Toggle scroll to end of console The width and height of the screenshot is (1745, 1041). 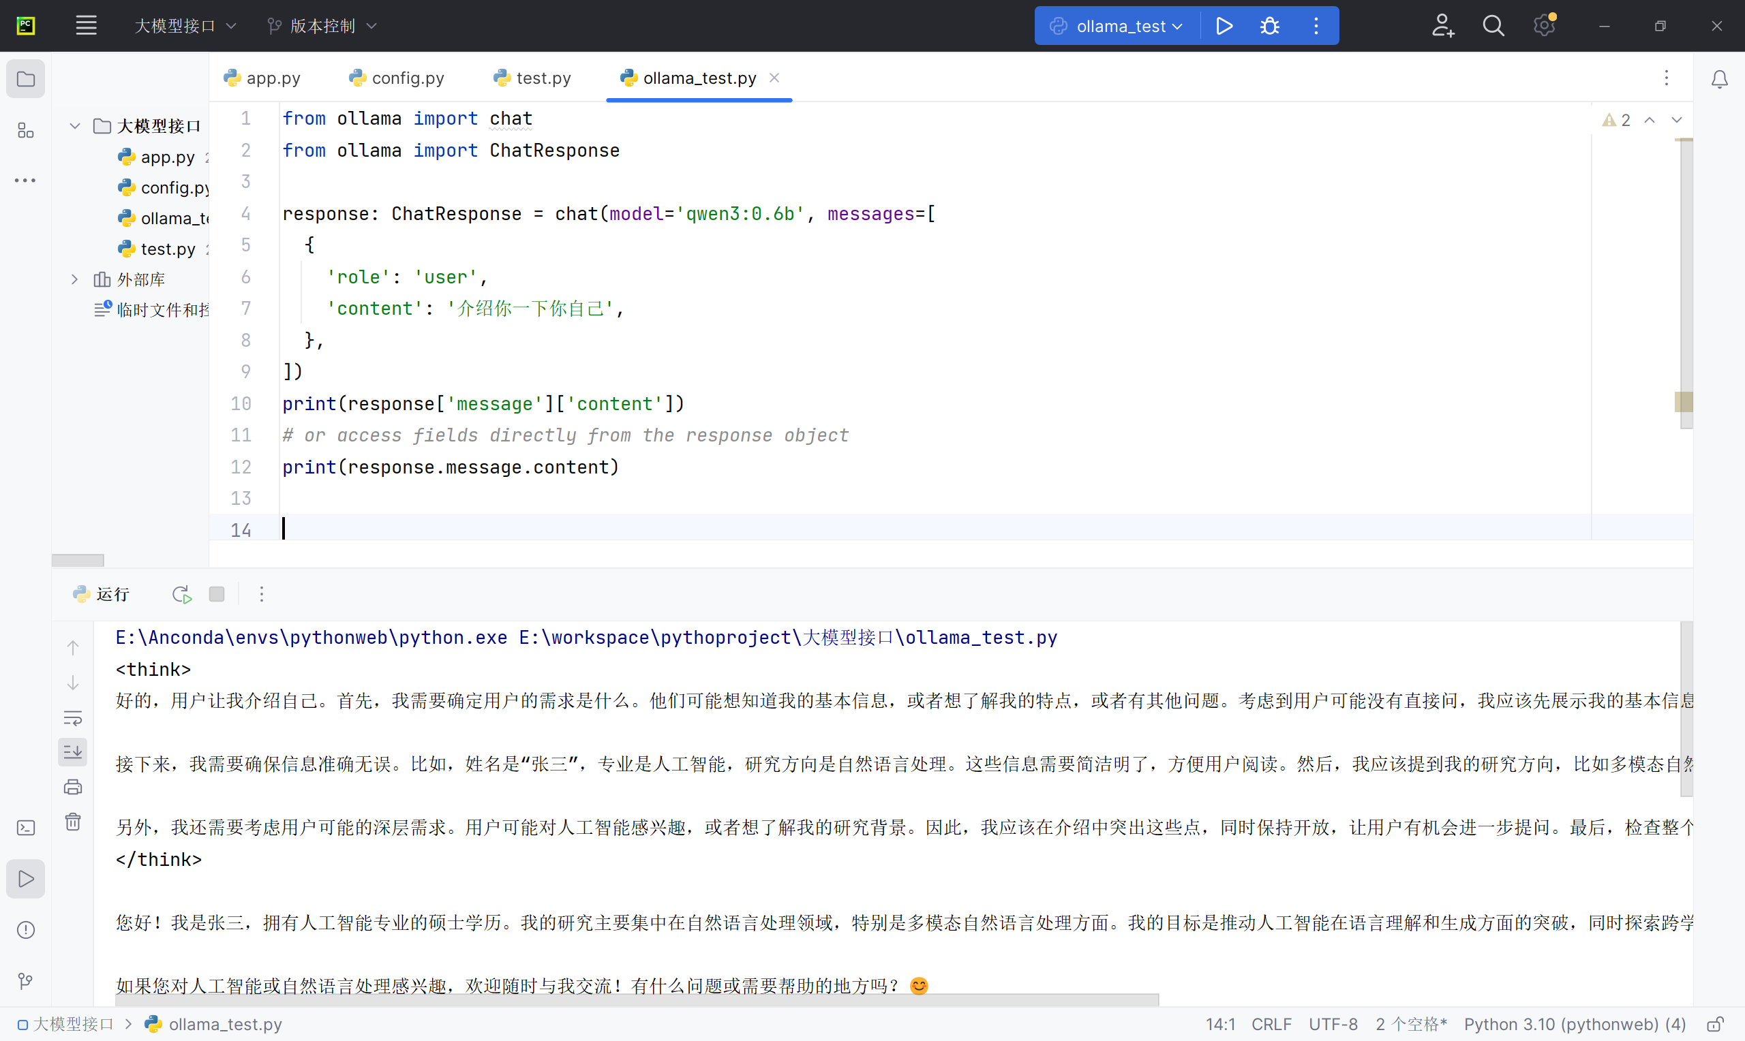coord(73,752)
